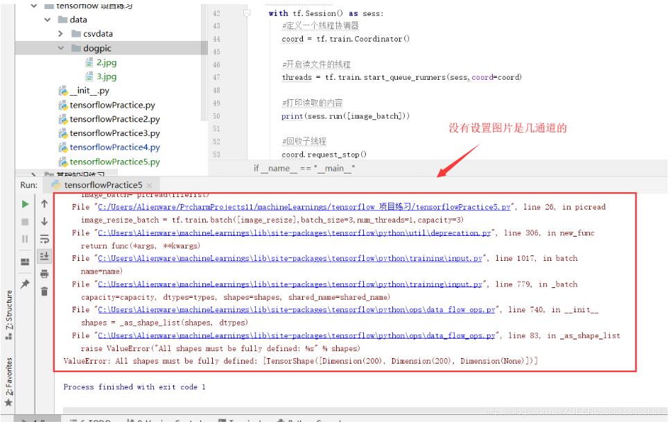Click the 3.jpg image file icon
Image resolution: width=671 pixels, height=424 pixels.
(x=89, y=76)
